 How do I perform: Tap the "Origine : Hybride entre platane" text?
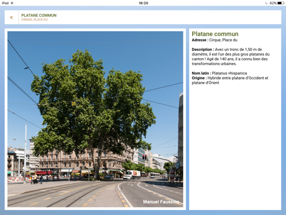(230, 80)
